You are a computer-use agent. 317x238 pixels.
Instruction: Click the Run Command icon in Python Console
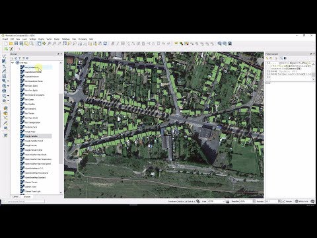click(271, 58)
